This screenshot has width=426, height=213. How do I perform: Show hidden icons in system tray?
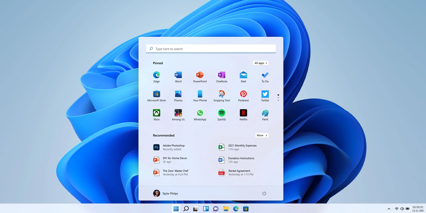pos(389,209)
